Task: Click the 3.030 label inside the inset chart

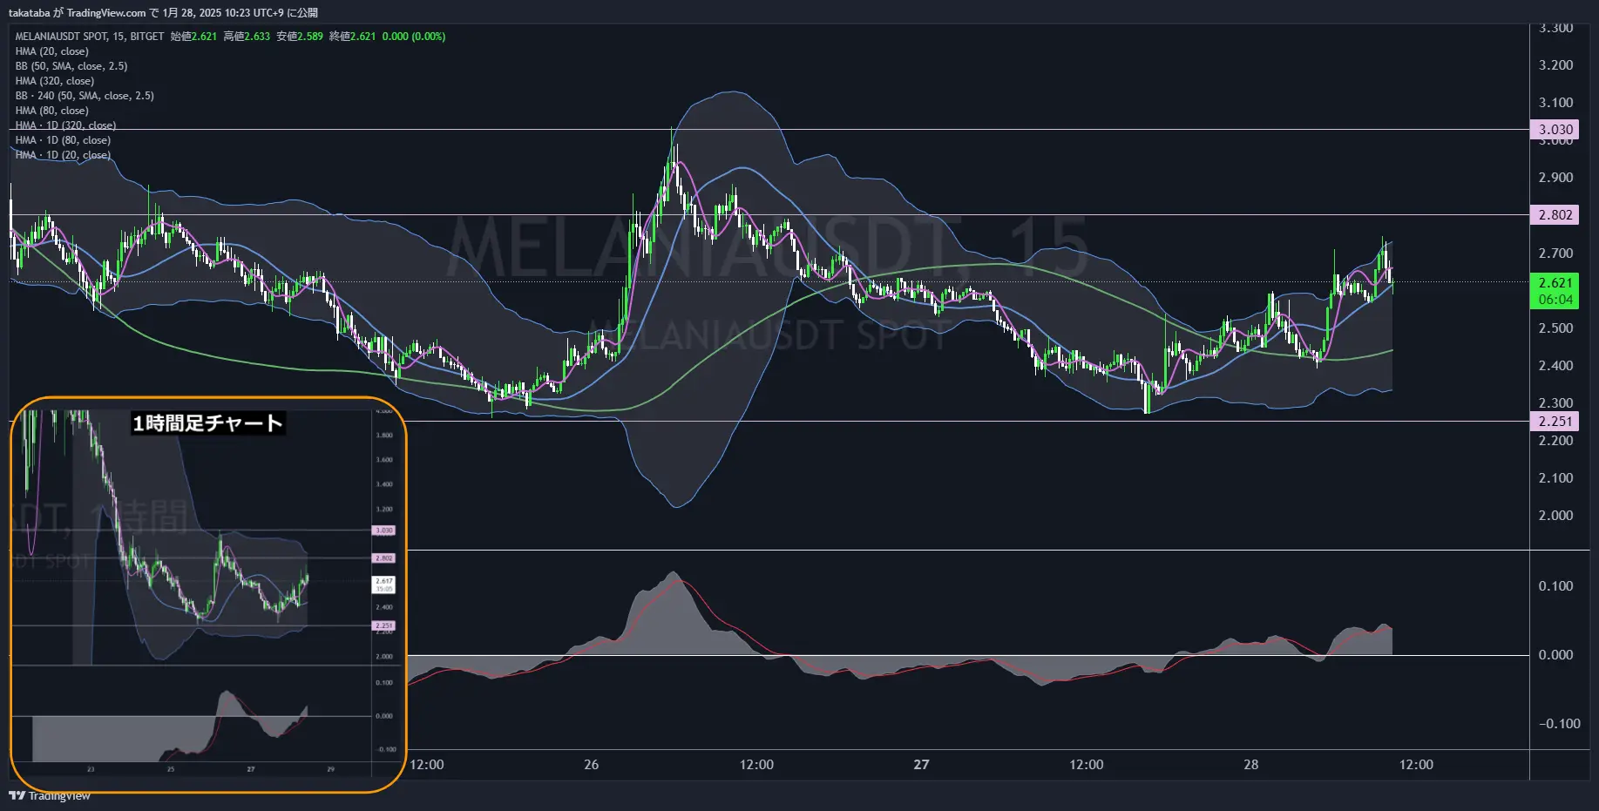Action: (x=384, y=531)
